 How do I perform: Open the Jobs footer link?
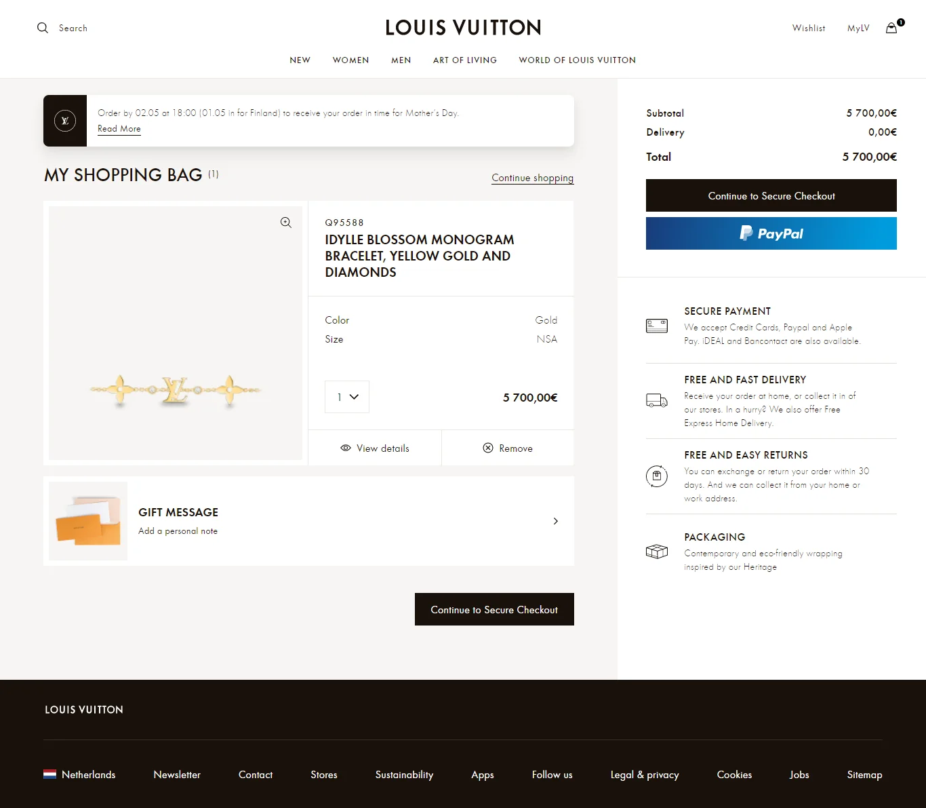pyautogui.click(x=799, y=775)
